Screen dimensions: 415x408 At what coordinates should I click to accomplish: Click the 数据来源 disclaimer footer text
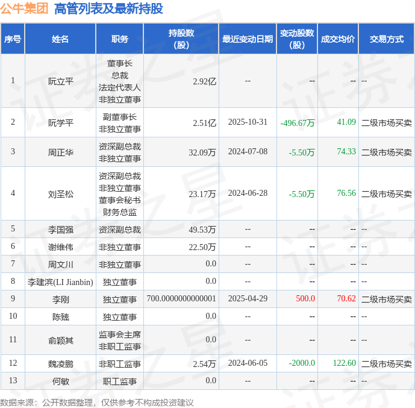[97, 403]
